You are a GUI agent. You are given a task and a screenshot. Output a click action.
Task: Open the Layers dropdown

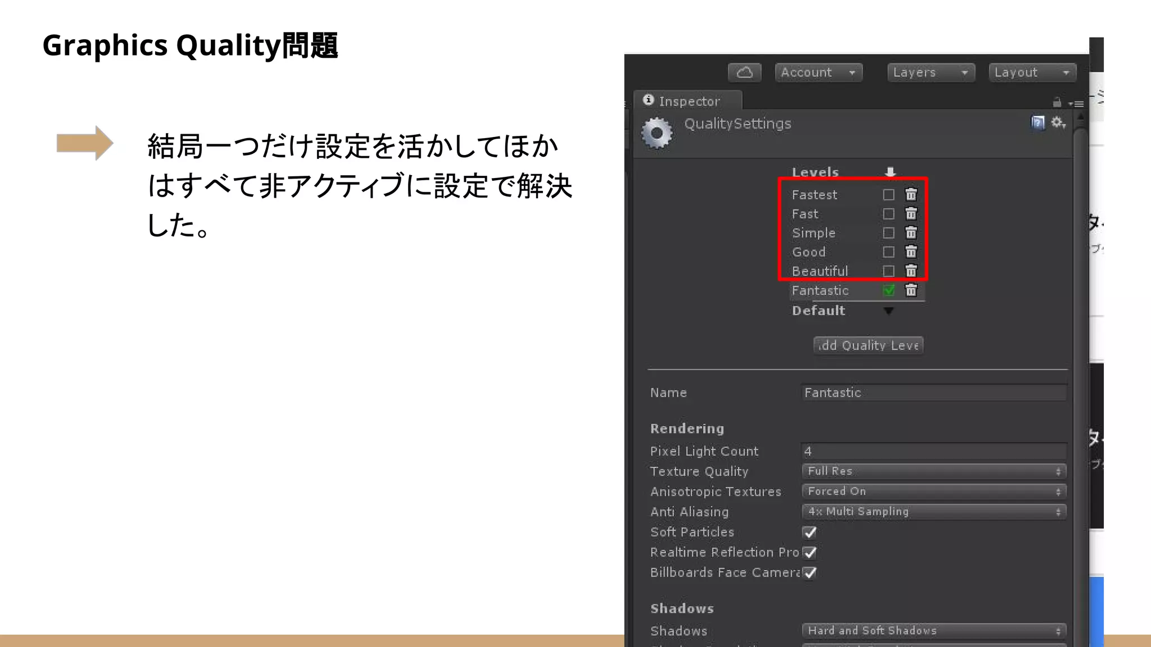point(931,72)
